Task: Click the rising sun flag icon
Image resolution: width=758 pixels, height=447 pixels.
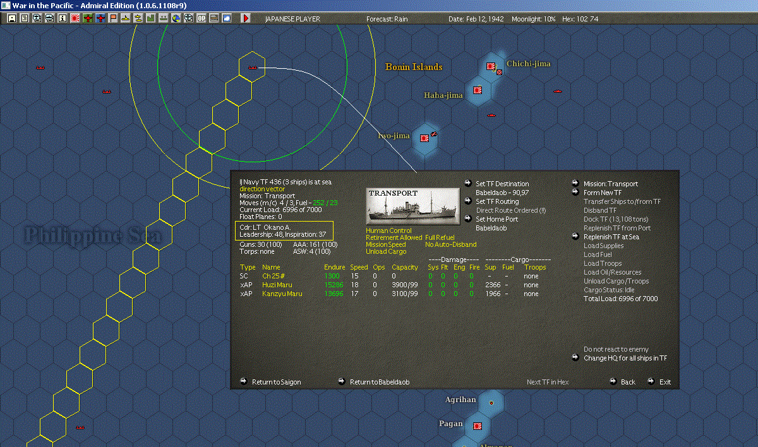Action: tap(75, 18)
